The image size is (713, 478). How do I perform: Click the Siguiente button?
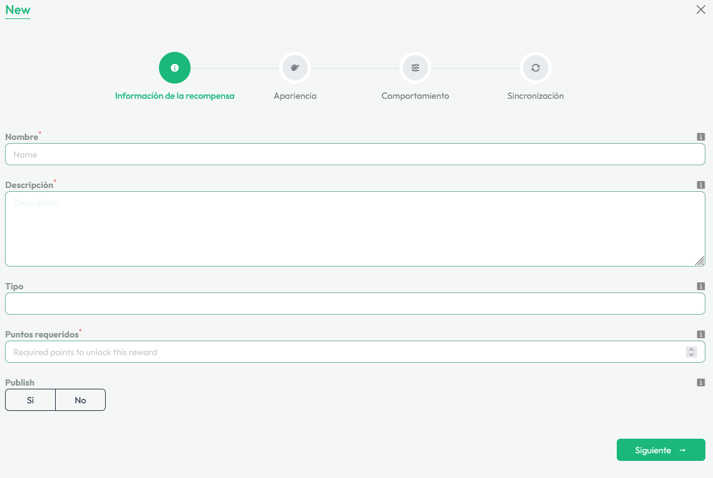pos(660,450)
